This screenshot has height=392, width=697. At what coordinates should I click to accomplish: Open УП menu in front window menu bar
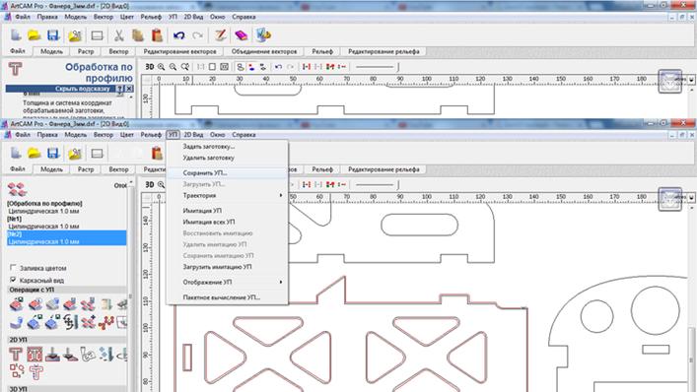[x=173, y=135]
